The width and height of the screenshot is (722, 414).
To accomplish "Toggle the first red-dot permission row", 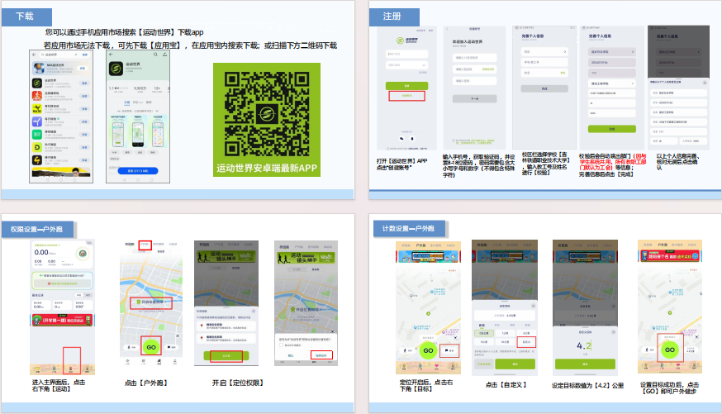I will [x=226, y=326].
